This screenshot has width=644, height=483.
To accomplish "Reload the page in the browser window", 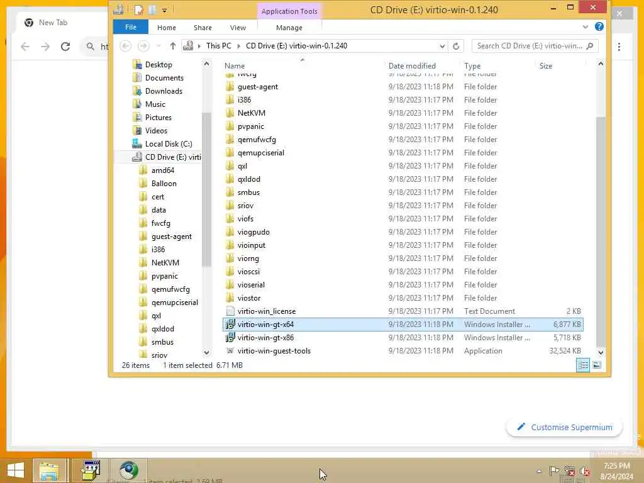I will pos(65,47).
